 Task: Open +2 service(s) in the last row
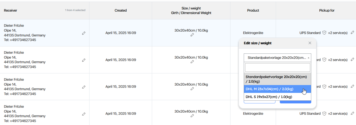pyautogui.click(x=338, y=114)
